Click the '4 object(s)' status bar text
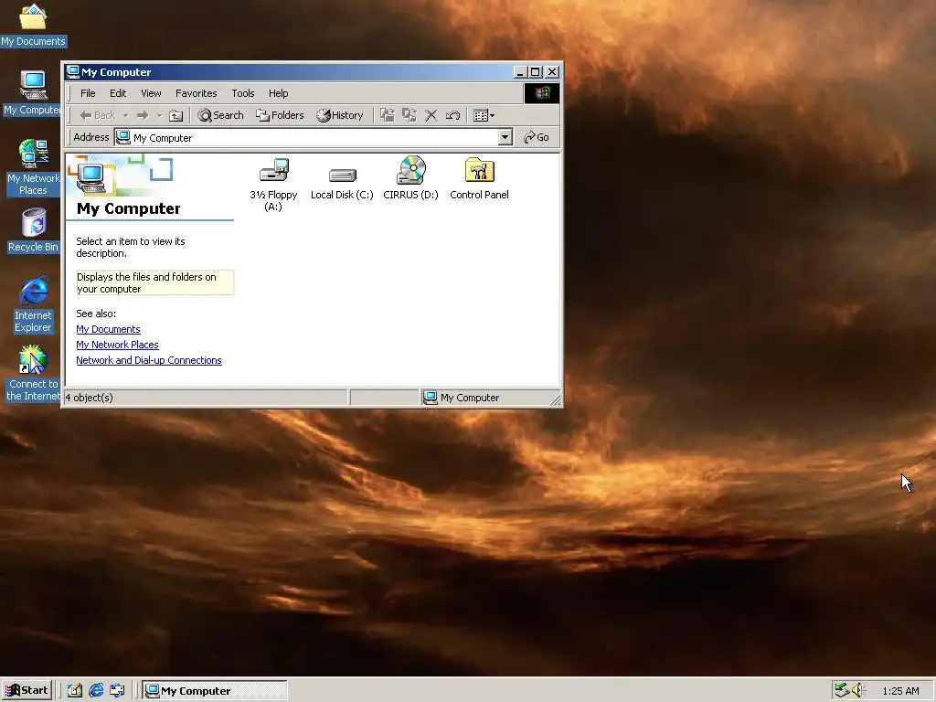Screen dimensions: 936x702 pos(90,398)
